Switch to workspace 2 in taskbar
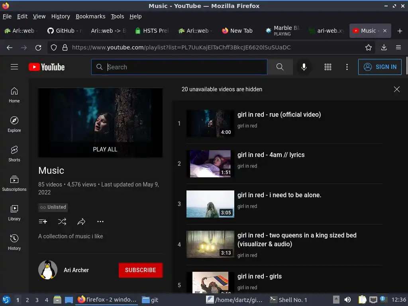 pyautogui.click(x=27, y=300)
